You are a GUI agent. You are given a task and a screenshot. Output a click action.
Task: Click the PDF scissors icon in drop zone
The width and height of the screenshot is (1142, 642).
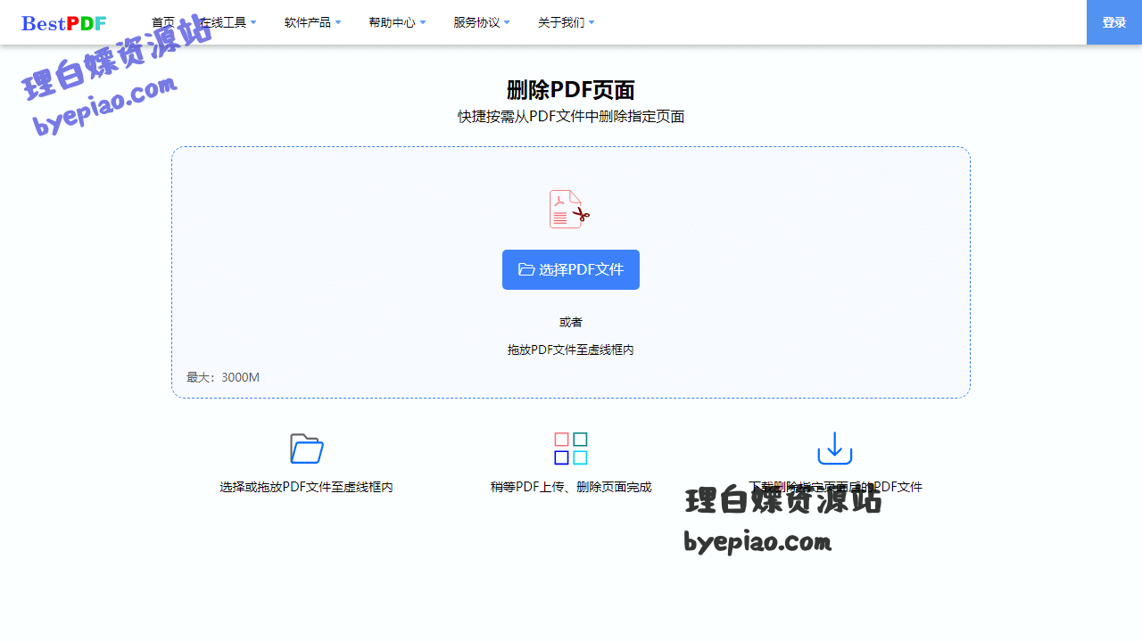point(569,210)
